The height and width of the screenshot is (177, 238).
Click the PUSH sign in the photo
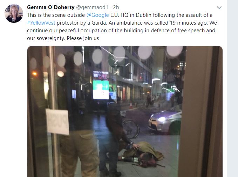coord(57,122)
